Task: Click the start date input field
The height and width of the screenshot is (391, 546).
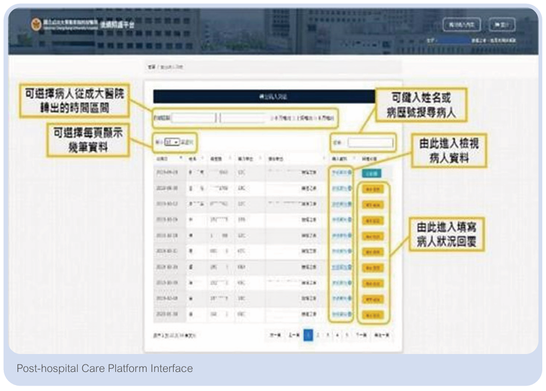Action: (x=194, y=118)
